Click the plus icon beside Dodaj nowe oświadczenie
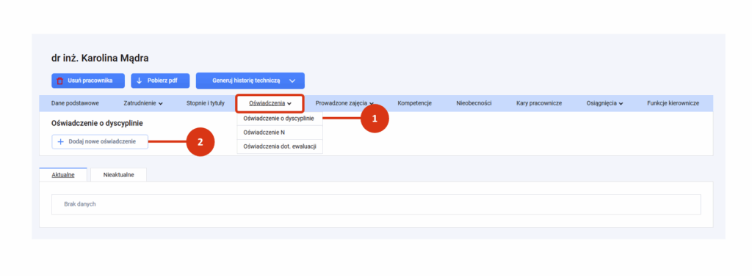 coord(60,141)
